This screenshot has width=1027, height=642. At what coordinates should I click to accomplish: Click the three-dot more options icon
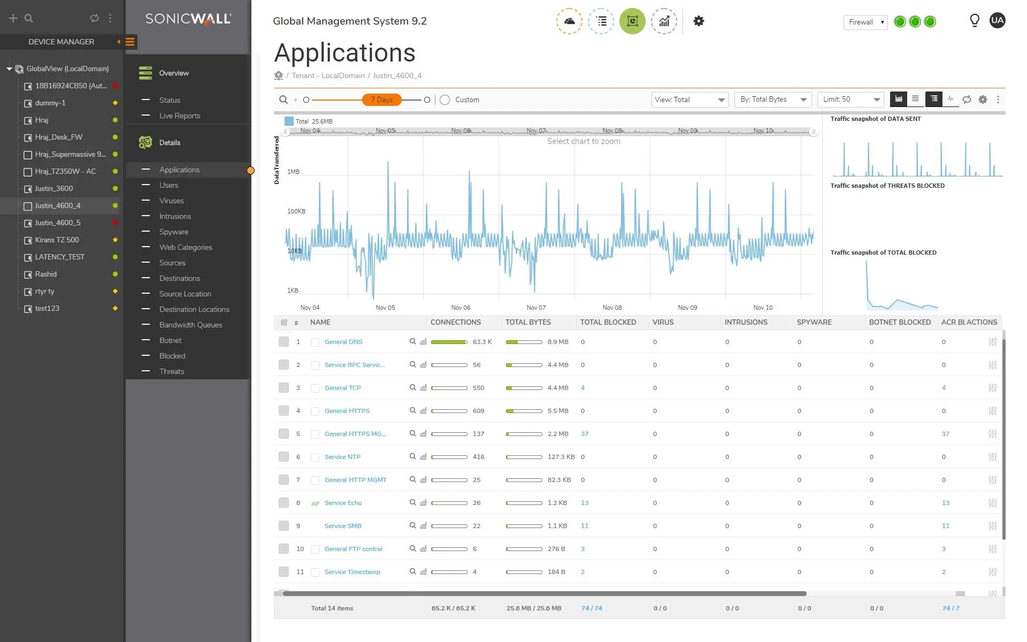point(998,100)
